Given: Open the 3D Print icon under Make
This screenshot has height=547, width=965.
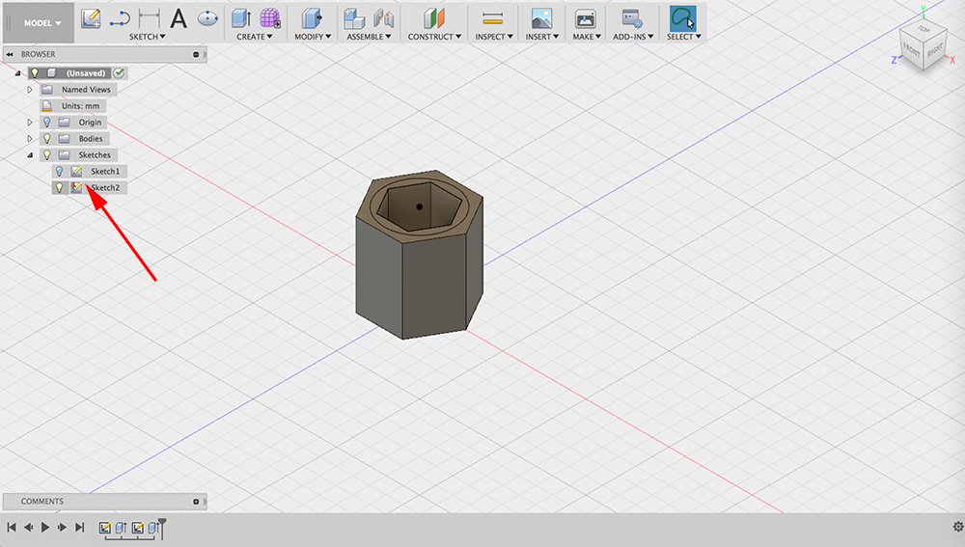Looking at the screenshot, I should pyautogui.click(x=586, y=18).
